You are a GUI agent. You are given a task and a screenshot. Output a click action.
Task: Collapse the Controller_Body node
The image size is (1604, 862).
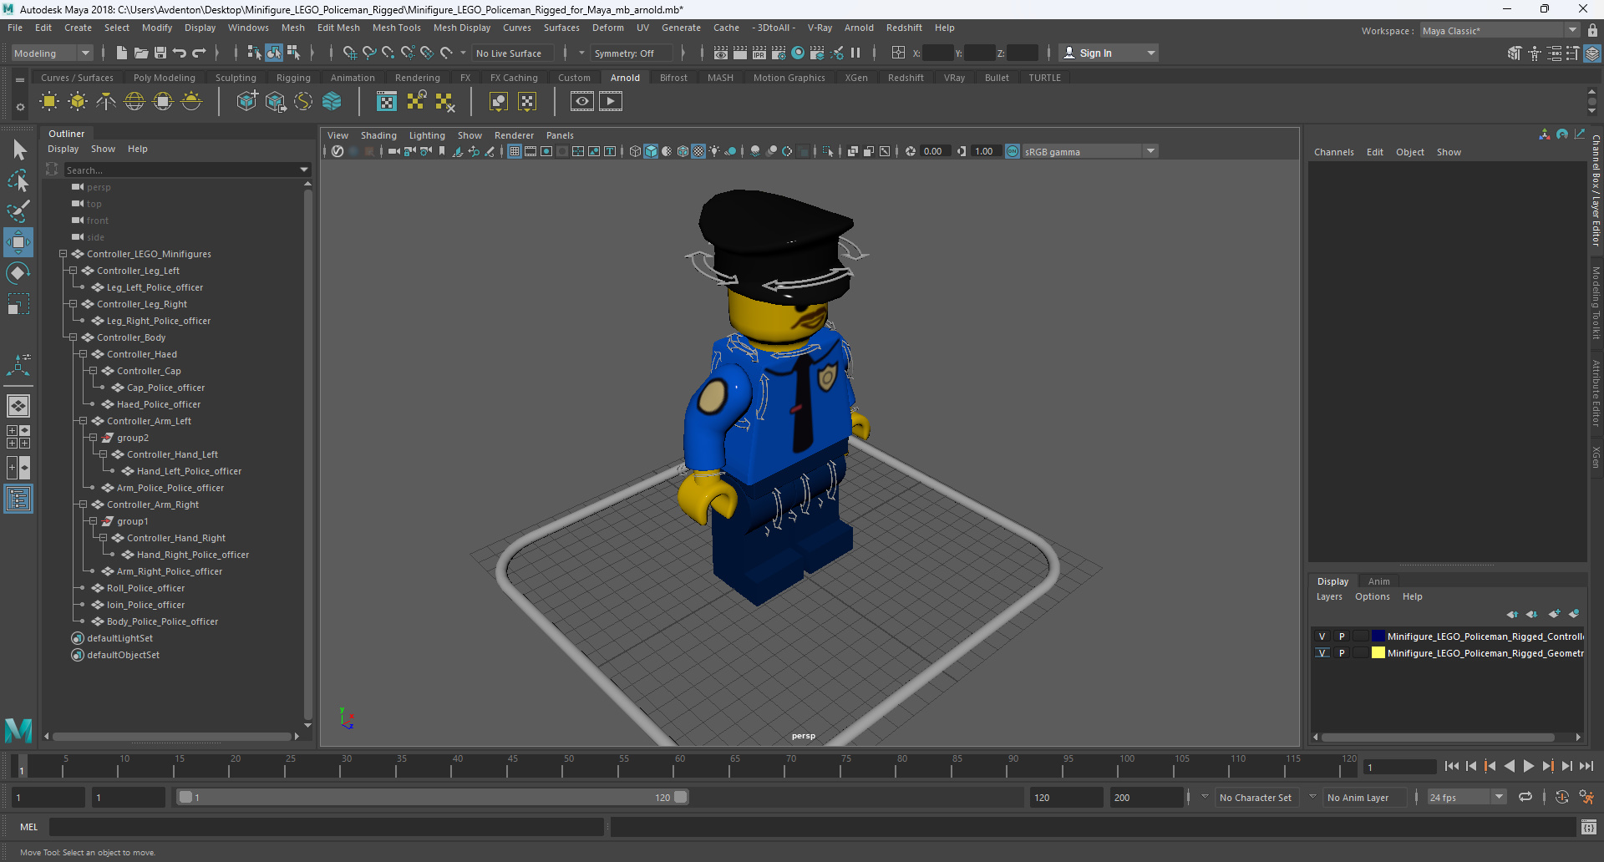pyautogui.click(x=73, y=337)
